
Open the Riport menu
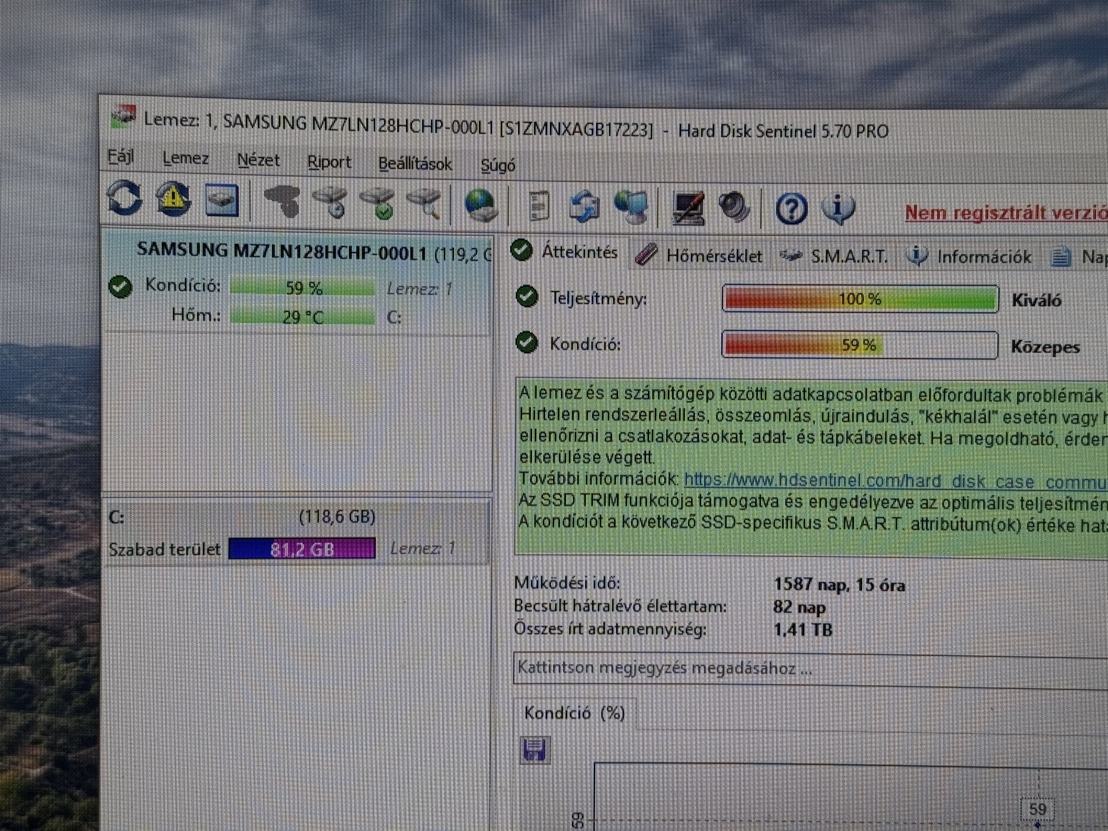click(329, 162)
